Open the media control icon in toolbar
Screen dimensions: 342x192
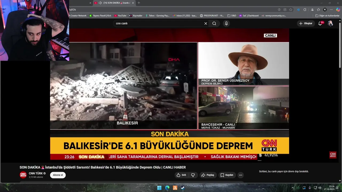[312, 10]
